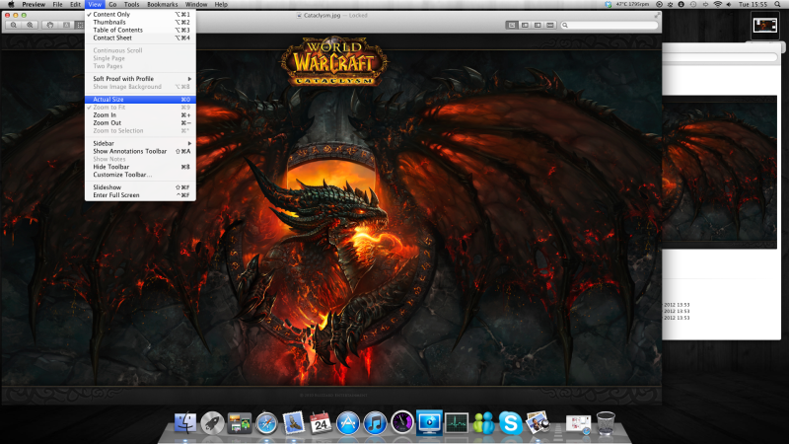Viewport: 789px width, 444px height.
Task: Open the Edit menu
Action: pos(76,4)
